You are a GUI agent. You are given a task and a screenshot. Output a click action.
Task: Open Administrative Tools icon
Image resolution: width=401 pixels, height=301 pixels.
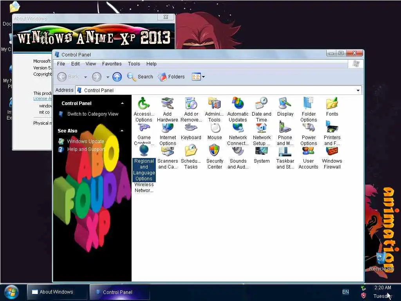point(214,110)
